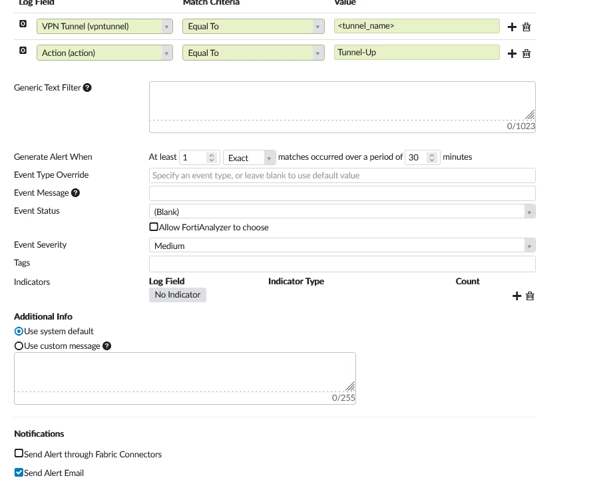Image resolution: width=601 pixels, height=480 pixels.
Task: Focus the Event Type Override field
Action: click(342, 176)
